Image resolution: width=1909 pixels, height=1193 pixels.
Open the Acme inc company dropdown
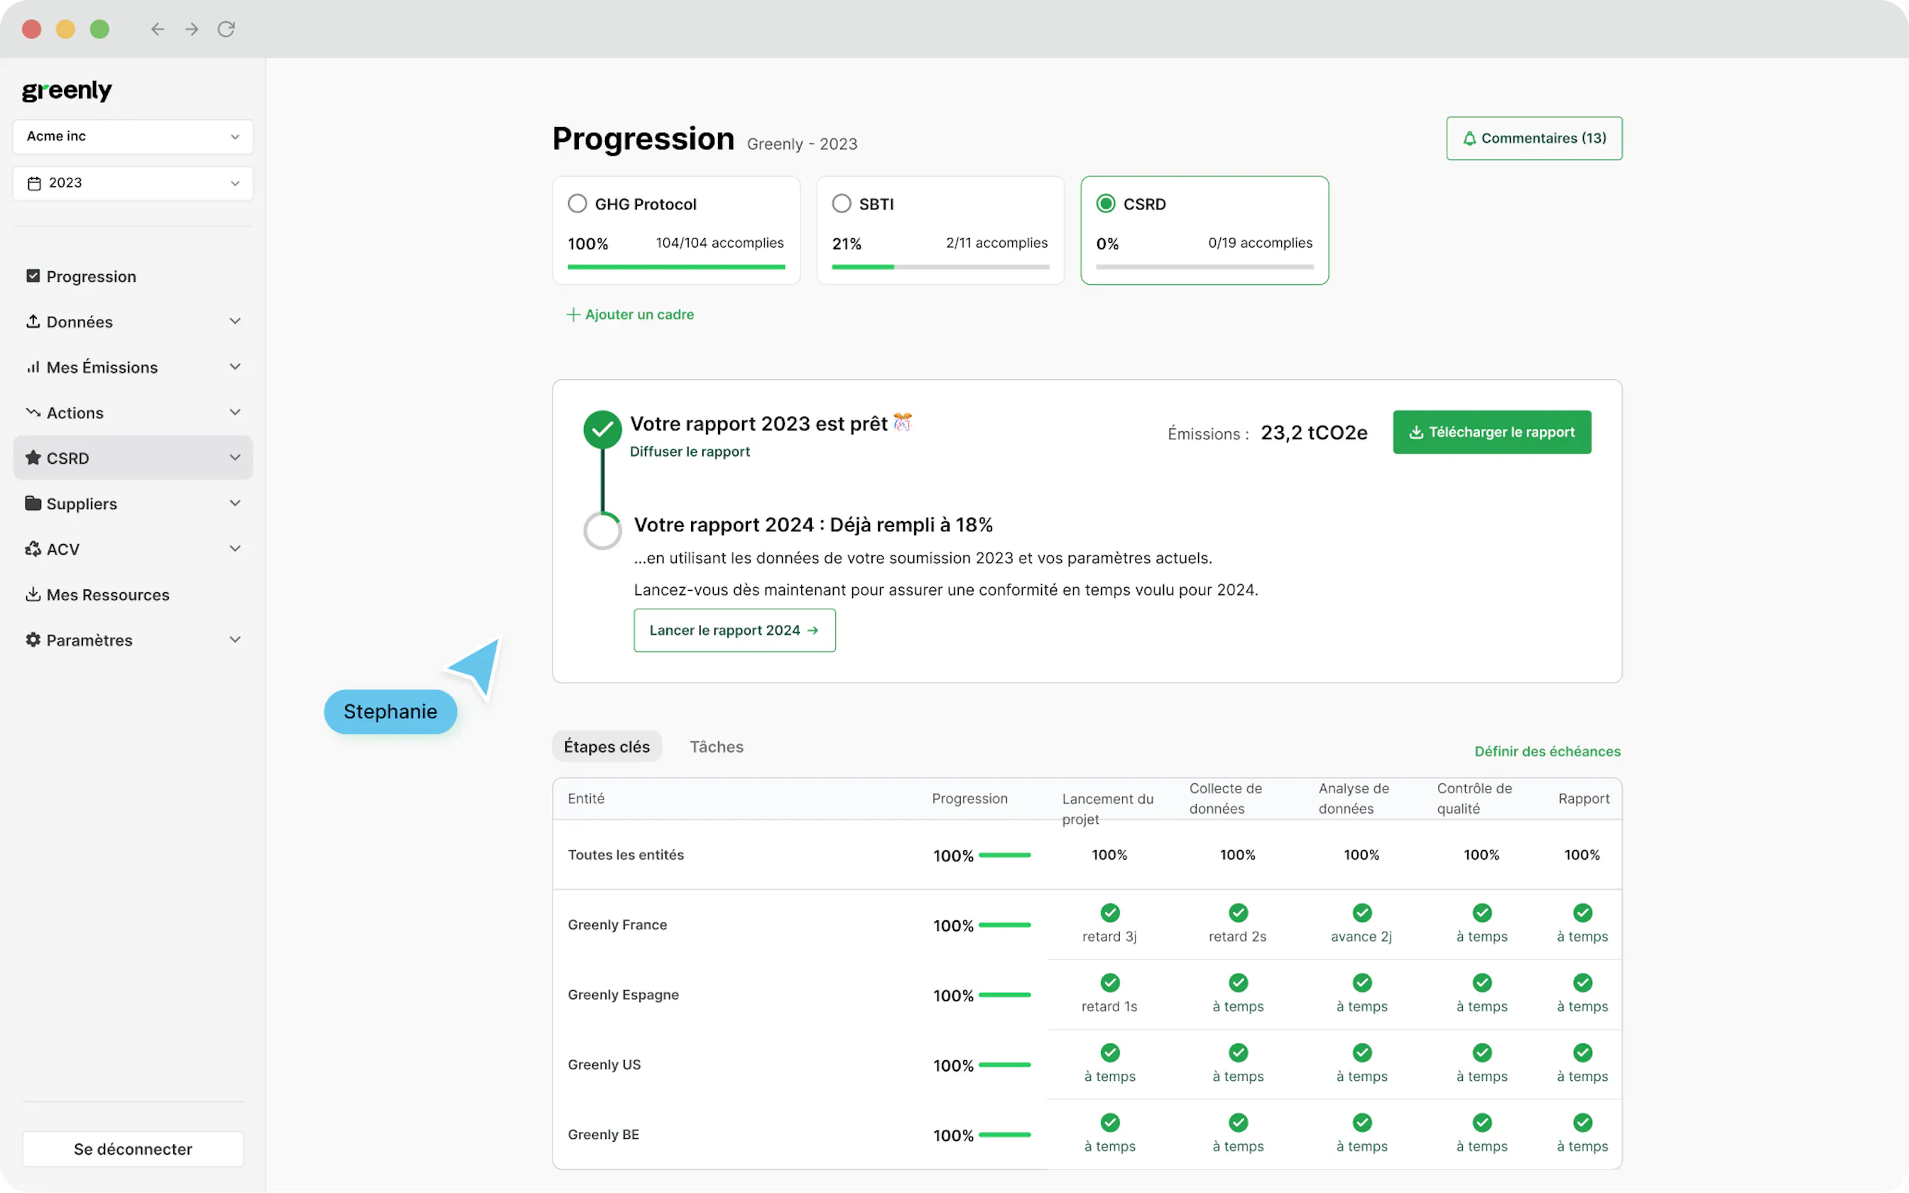coord(133,136)
